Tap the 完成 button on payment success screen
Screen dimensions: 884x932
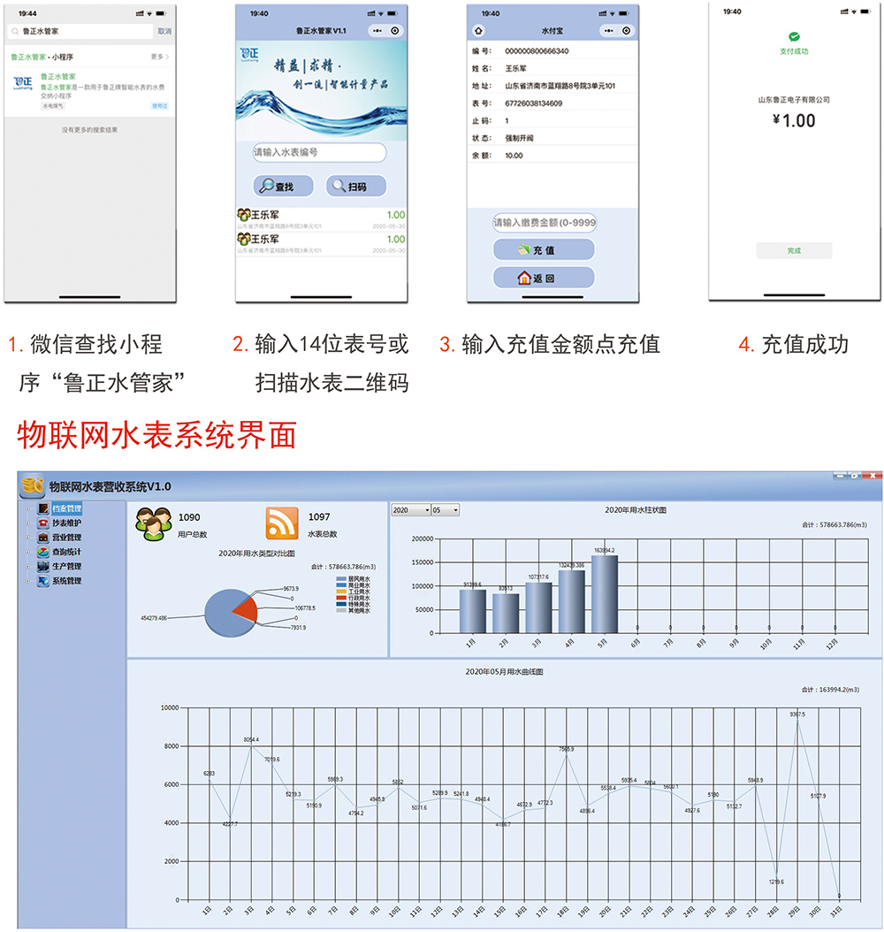point(795,251)
